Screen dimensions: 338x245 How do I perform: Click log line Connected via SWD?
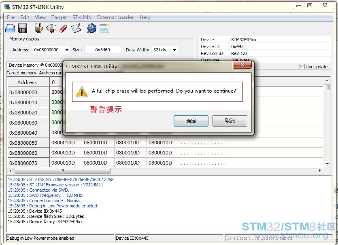click(38, 190)
